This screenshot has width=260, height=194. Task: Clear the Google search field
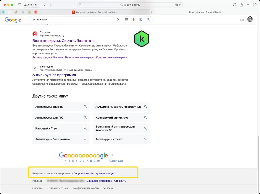pos(118,19)
